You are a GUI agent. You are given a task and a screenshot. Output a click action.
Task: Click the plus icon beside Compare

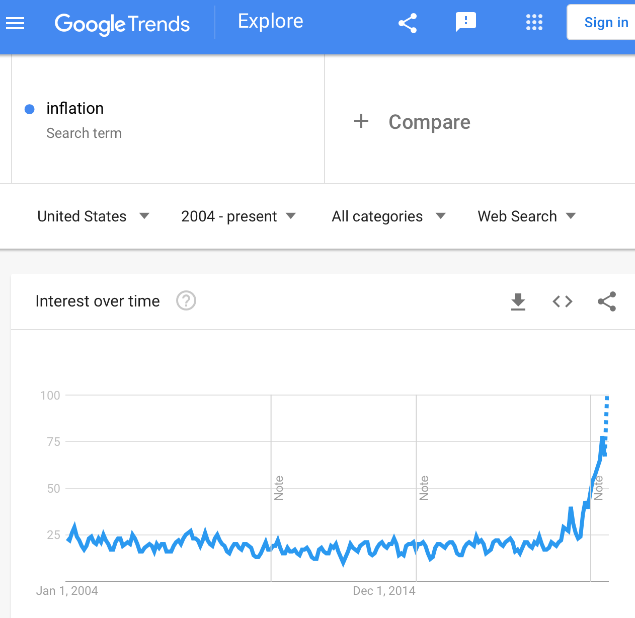coord(361,121)
